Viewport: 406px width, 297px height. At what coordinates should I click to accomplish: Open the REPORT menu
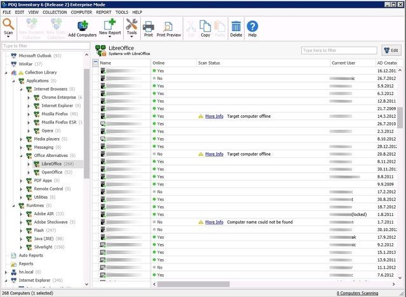point(103,12)
